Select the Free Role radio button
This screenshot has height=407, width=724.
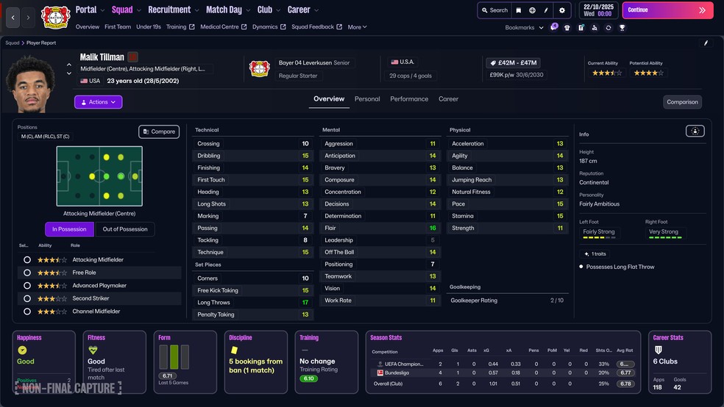point(27,273)
